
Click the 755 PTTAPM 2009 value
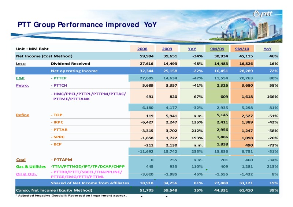[x=173, y=160]
